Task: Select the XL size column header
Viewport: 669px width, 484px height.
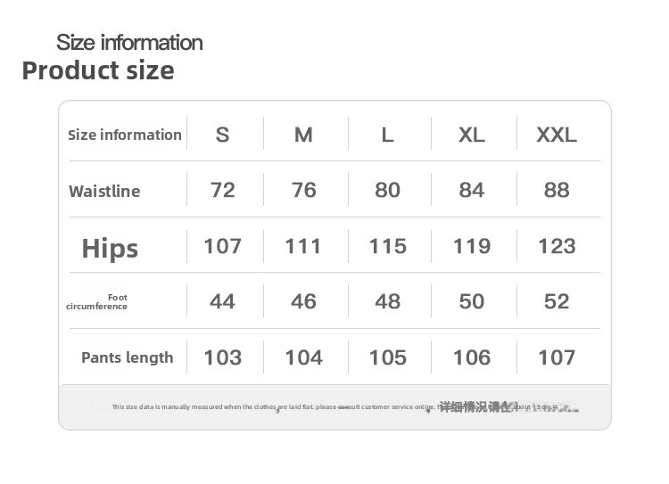Action: (x=472, y=135)
